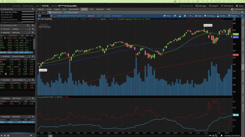Click the Home Screen link
Screen dimensions: 245x137
pos(186,6)
